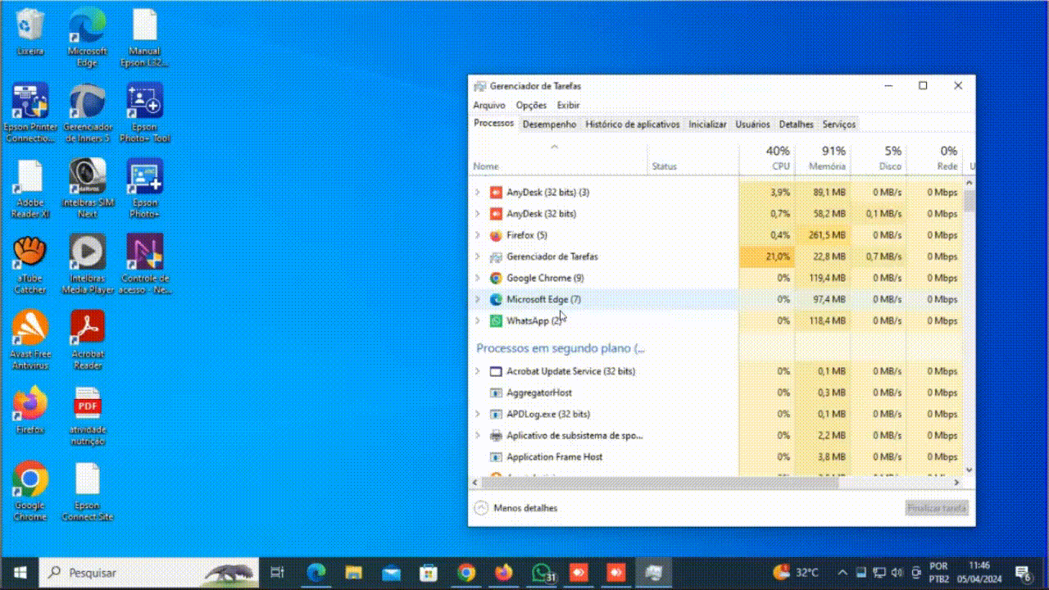Select Intelbras SIM Next desktop icon

87,188
